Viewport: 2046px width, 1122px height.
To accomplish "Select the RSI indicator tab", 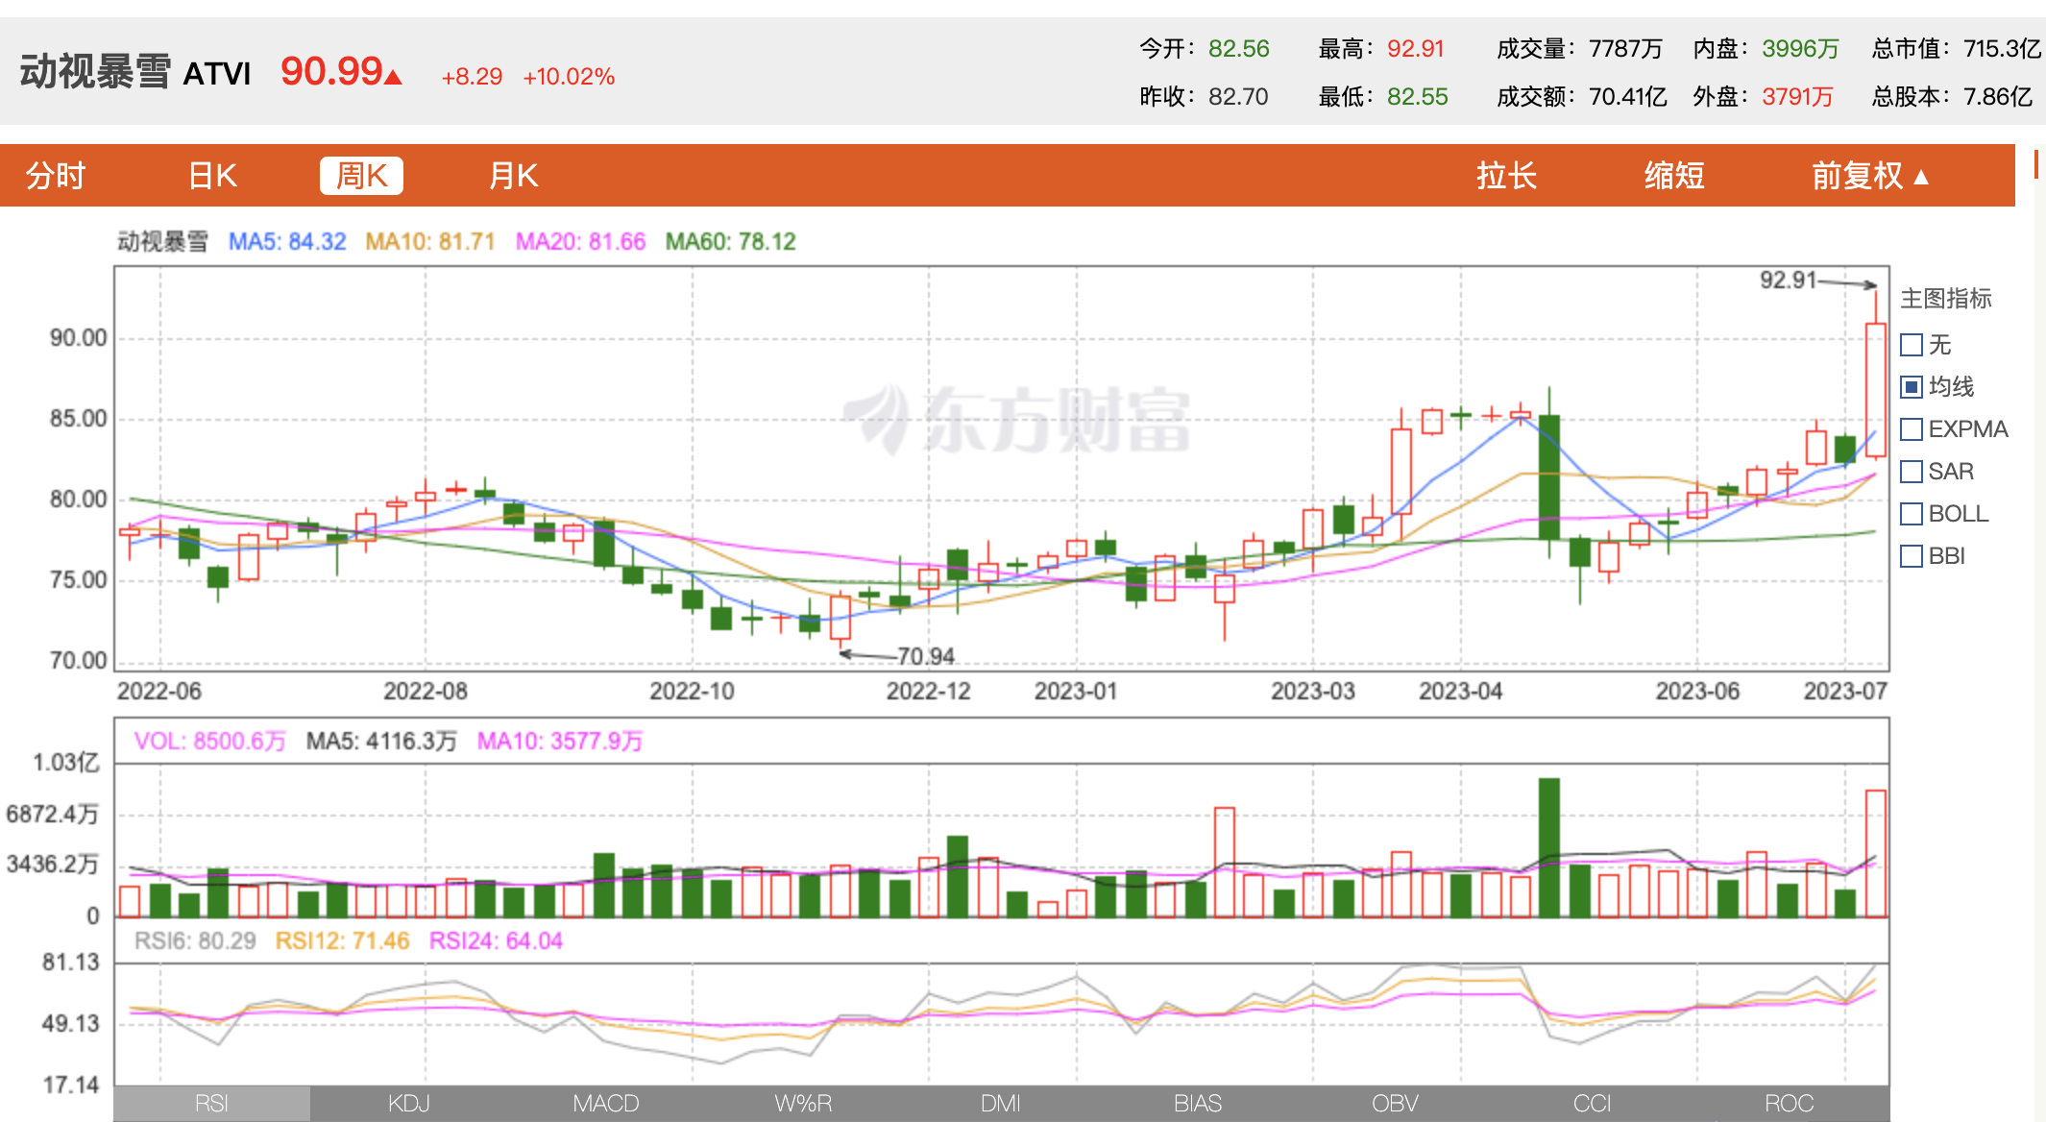I will point(211,1104).
